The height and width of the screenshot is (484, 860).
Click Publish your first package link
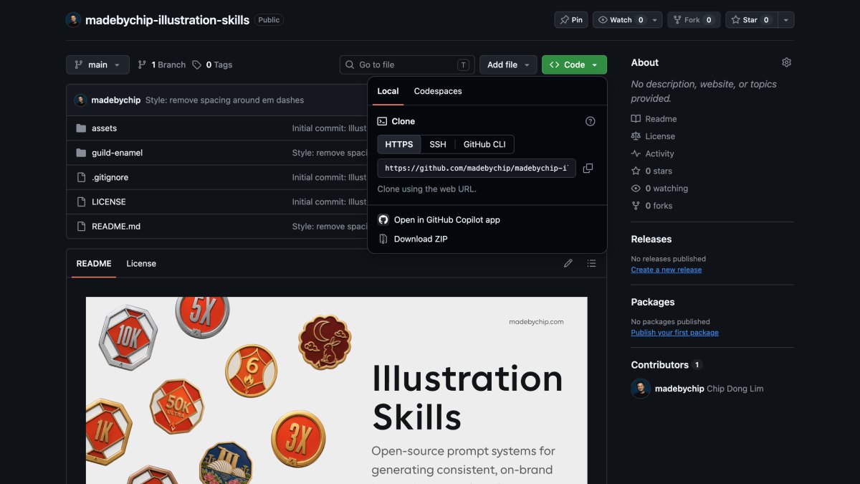674,333
